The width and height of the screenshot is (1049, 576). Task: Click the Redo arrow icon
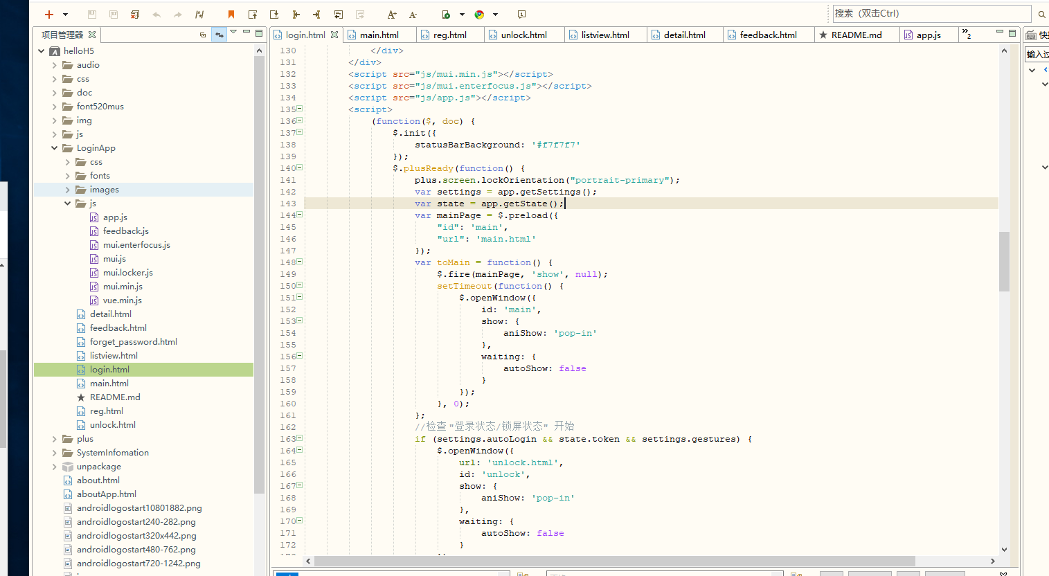point(178,15)
